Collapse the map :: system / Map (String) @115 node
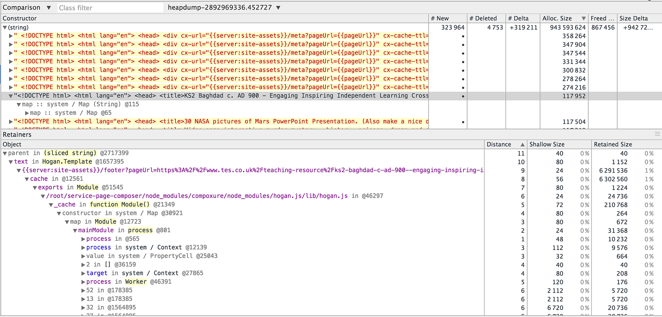Viewport: 662px width, 317px height. point(19,104)
